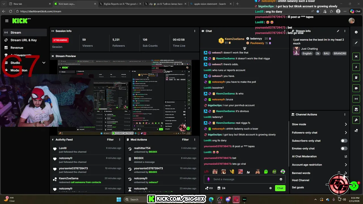Click Set goals action
Image resolution: width=363 pixels, height=204 pixels.
(x=298, y=187)
